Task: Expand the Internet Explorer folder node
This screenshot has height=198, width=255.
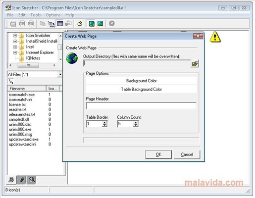Action: tap(15, 52)
